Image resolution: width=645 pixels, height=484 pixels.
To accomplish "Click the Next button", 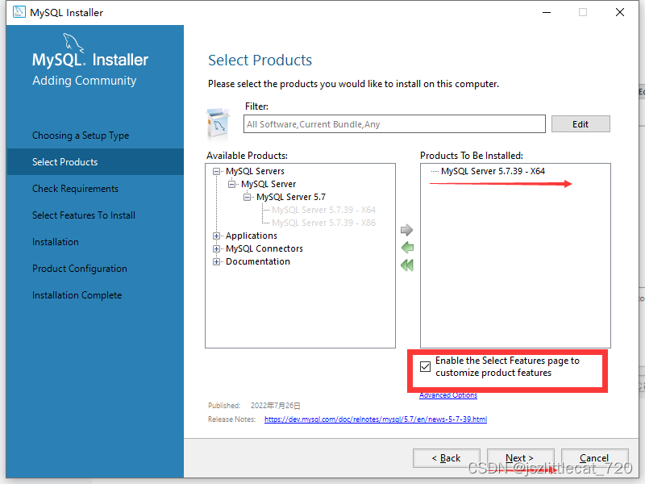I will [520, 458].
